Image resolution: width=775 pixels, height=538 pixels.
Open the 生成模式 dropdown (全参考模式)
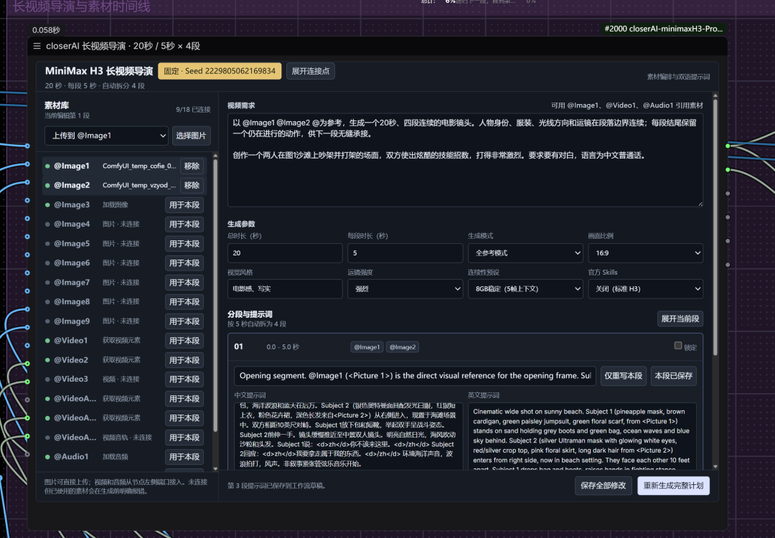click(525, 253)
